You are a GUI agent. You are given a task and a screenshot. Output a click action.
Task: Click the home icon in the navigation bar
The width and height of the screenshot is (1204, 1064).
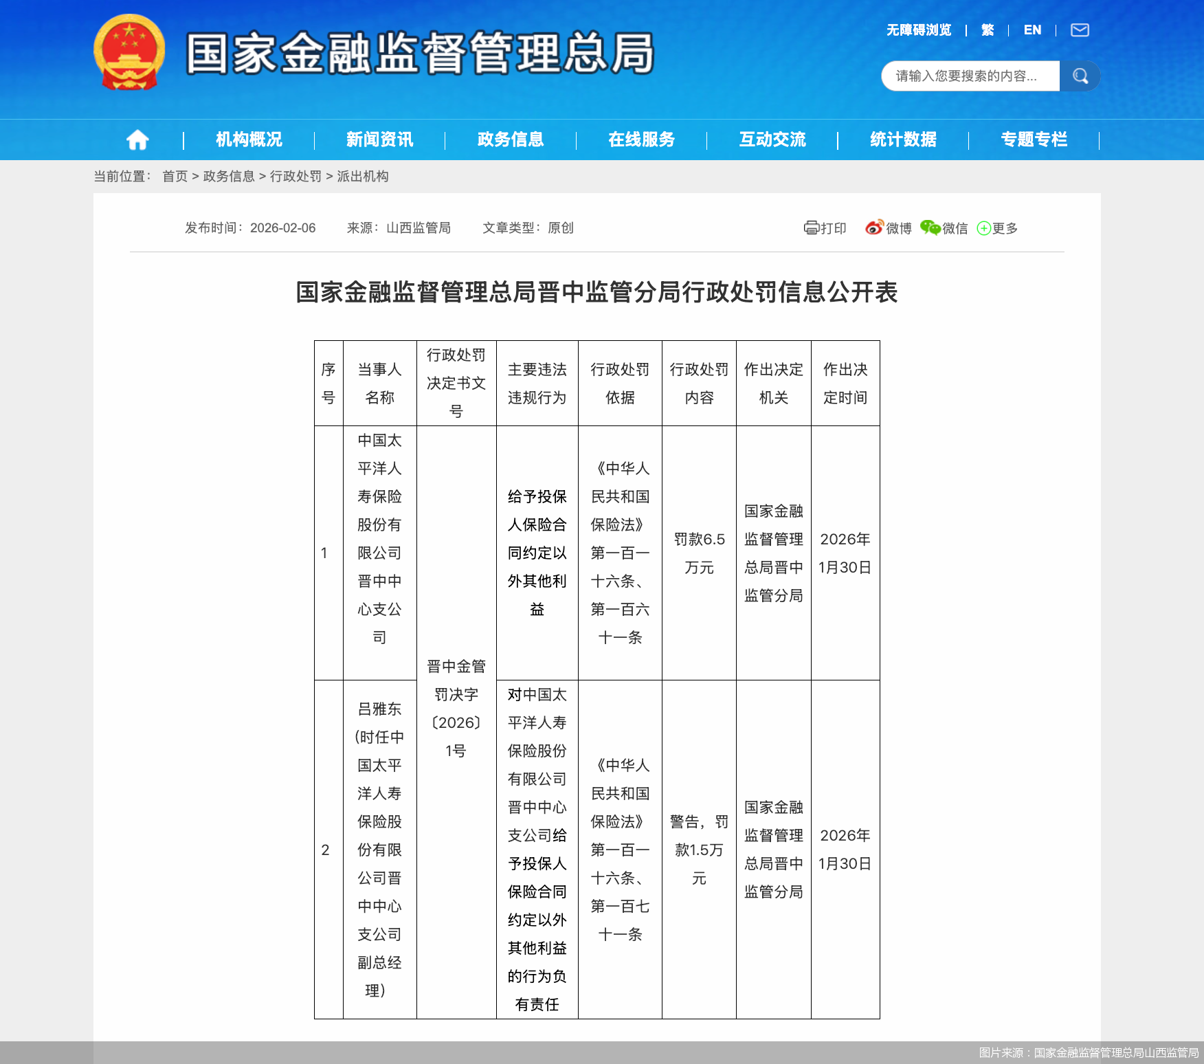(137, 140)
